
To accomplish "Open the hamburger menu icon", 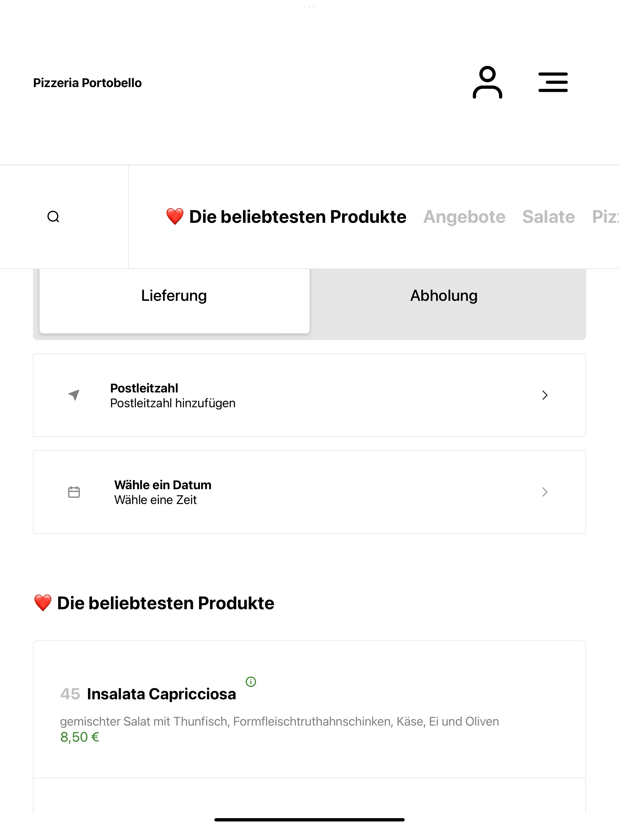I will tap(553, 83).
